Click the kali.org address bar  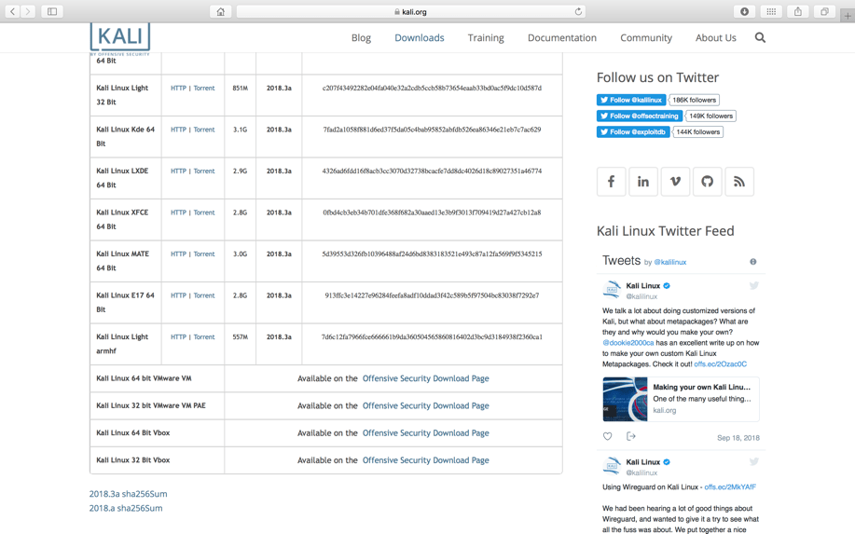tap(410, 12)
